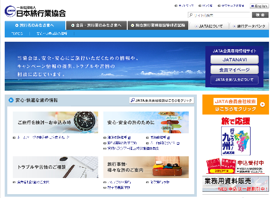The height and width of the screenshot is (198, 272).
Task: Open the 会員マイページ button
Action: point(234,70)
